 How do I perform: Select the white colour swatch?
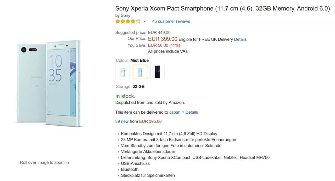click(x=122, y=72)
